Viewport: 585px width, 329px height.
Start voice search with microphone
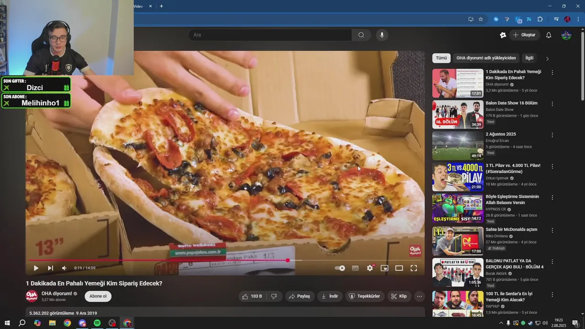pos(382,35)
